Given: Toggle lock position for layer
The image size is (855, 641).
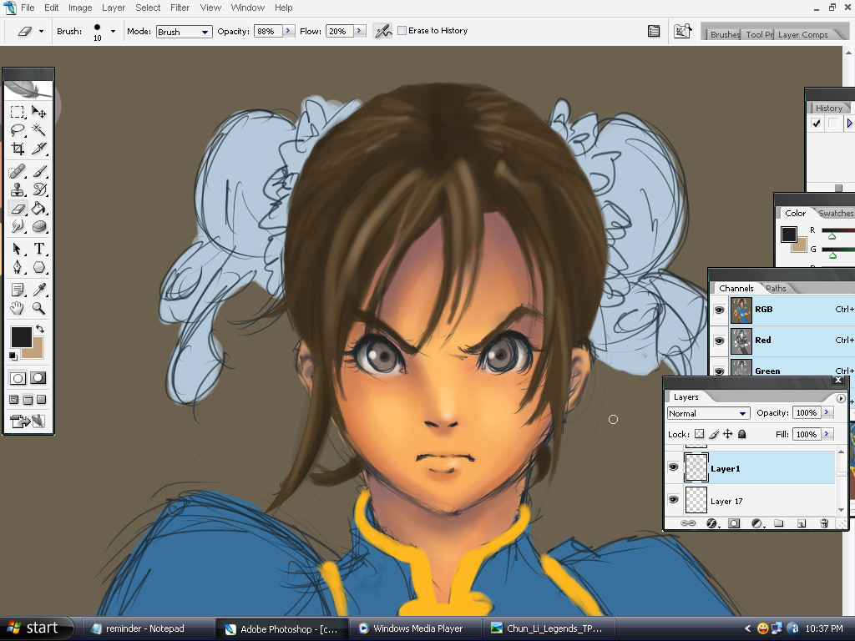Looking at the screenshot, I should [x=728, y=434].
